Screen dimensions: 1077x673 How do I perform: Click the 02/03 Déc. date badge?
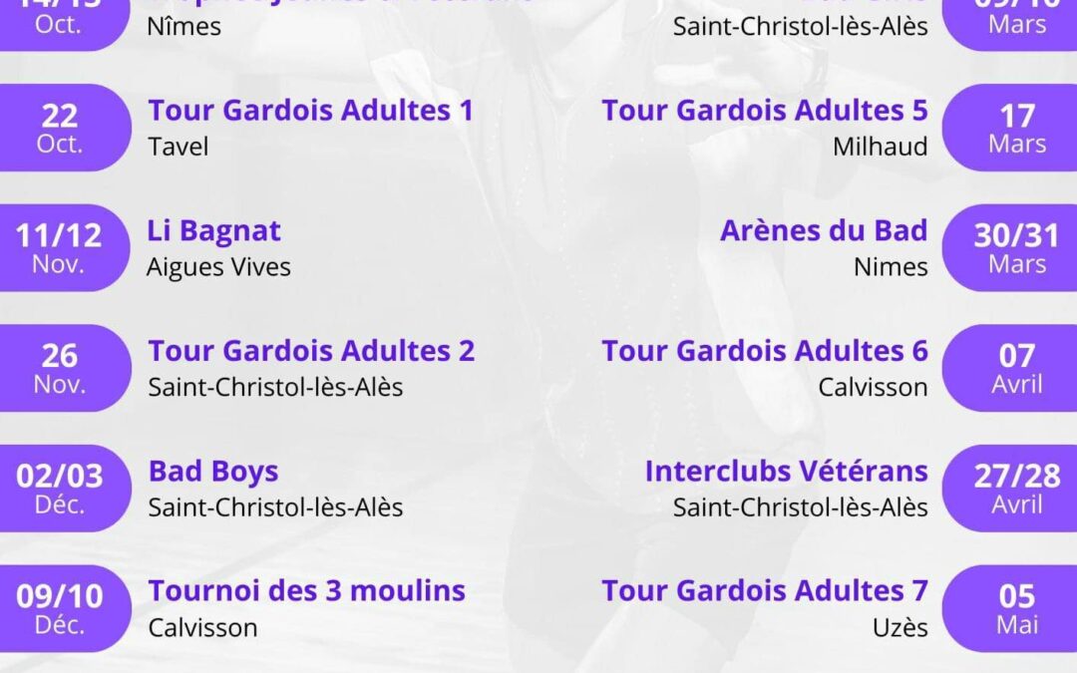(65, 489)
